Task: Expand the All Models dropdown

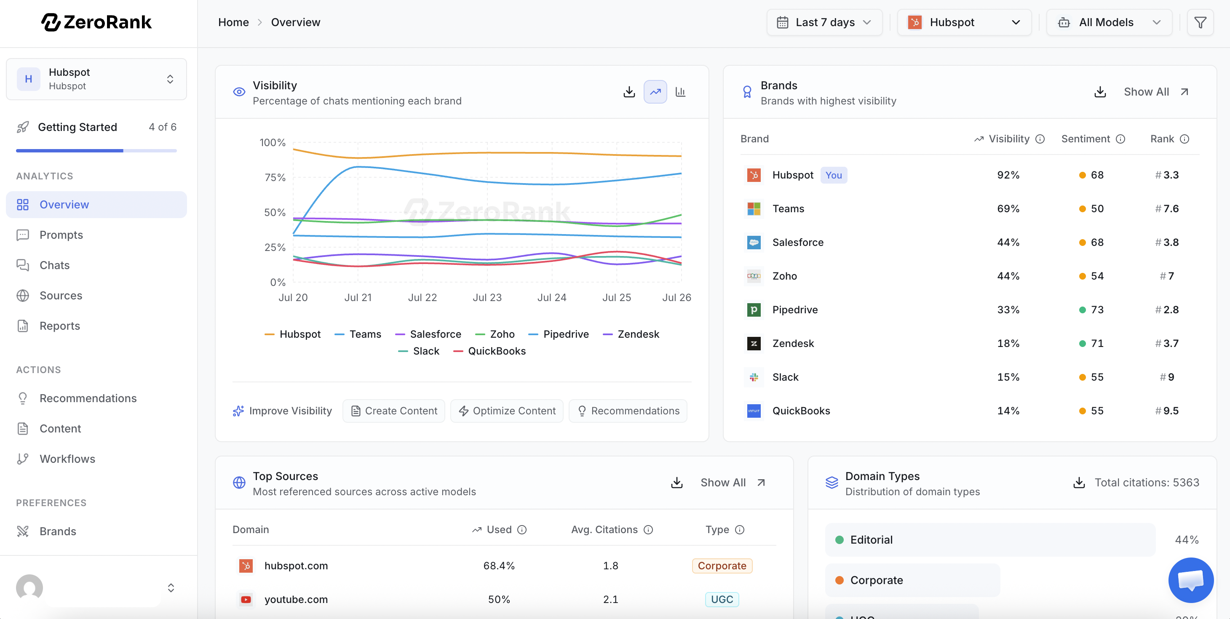Action: click(1109, 22)
